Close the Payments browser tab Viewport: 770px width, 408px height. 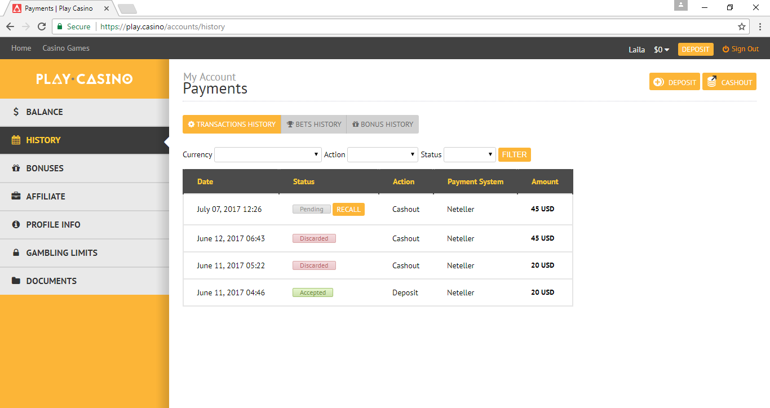pyautogui.click(x=107, y=8)
